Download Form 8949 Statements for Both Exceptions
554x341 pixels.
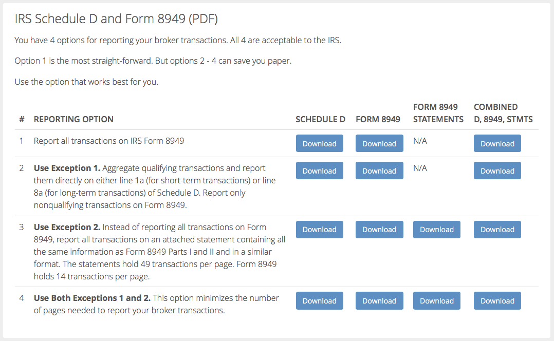tap(437, 301)
